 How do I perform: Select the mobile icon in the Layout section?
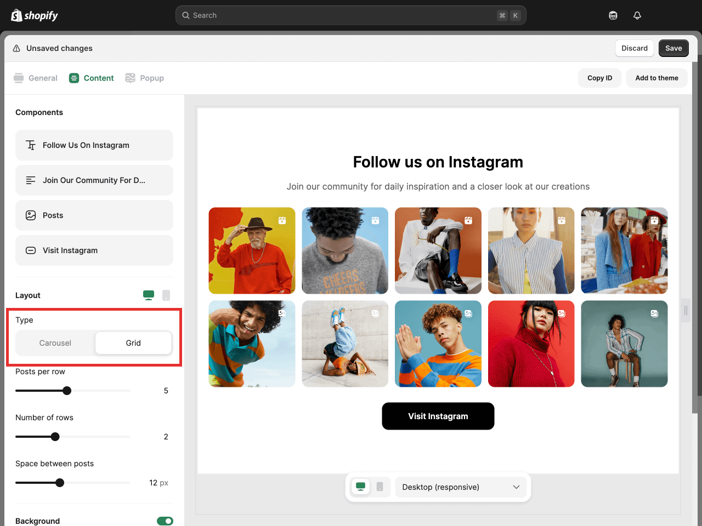tap(166, 295)
